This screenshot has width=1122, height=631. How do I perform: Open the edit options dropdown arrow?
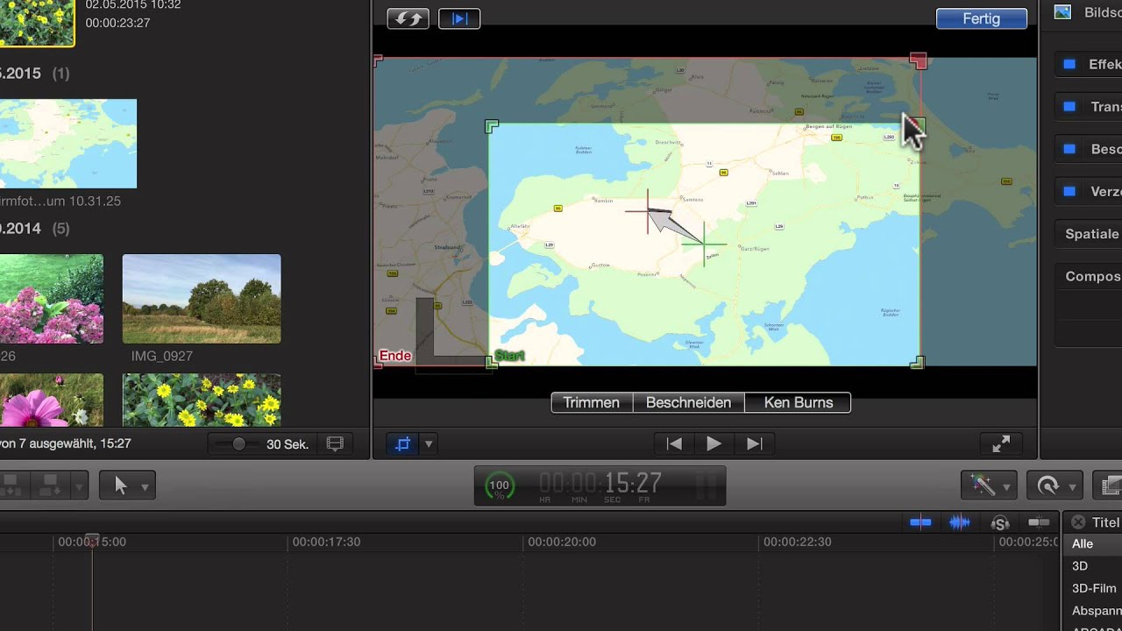tap(79, 486)
